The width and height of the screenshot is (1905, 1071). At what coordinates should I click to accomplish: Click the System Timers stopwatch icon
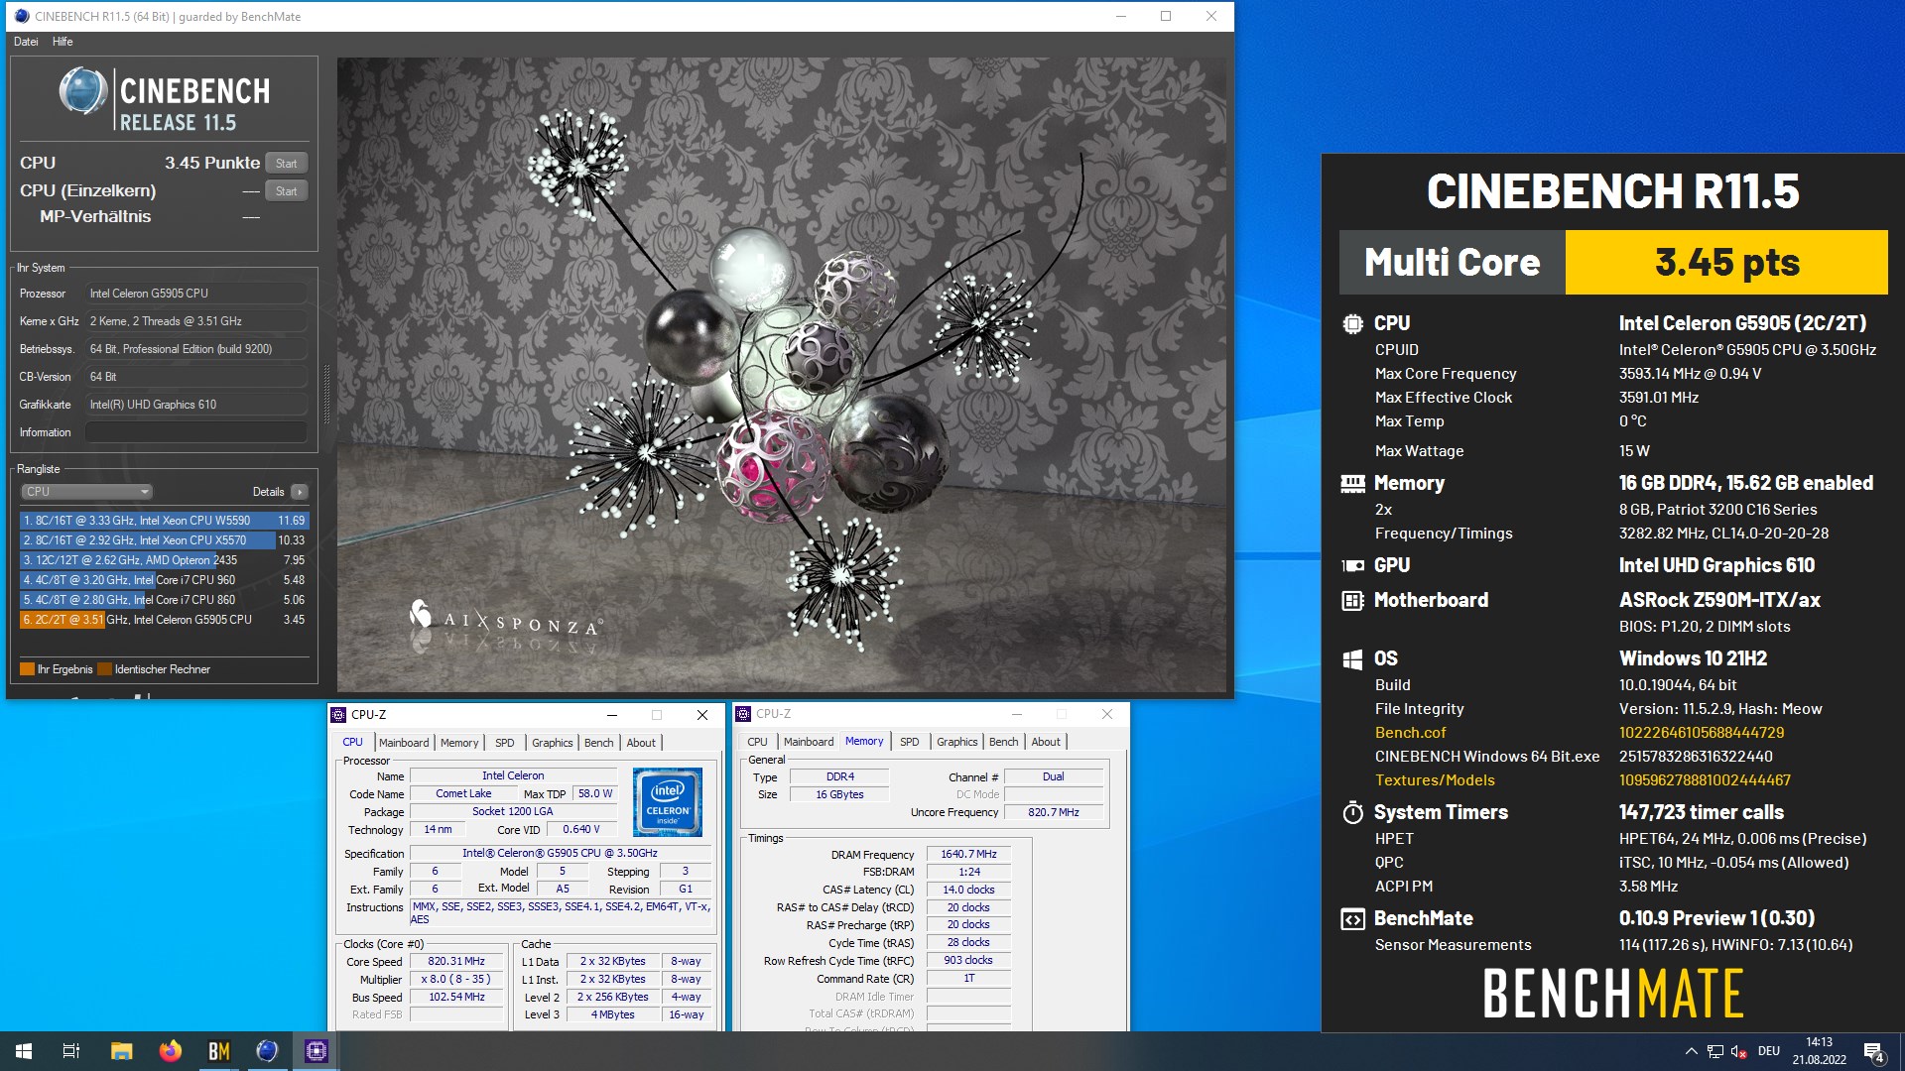click(1352, 812)
